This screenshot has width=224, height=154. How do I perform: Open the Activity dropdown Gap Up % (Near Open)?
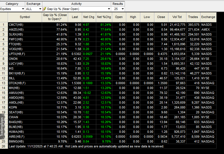tap(76, 9)
